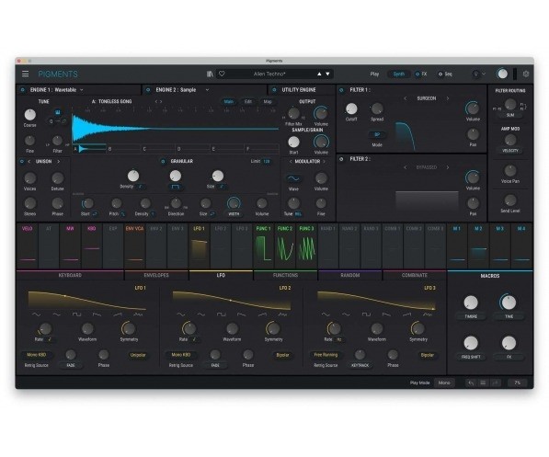The image size is (549, 457).
Task: Switch to the KEYBOARD tab
Action: [x=70, y=275]
